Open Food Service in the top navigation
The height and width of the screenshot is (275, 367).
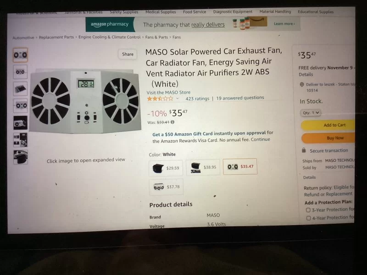195,12
